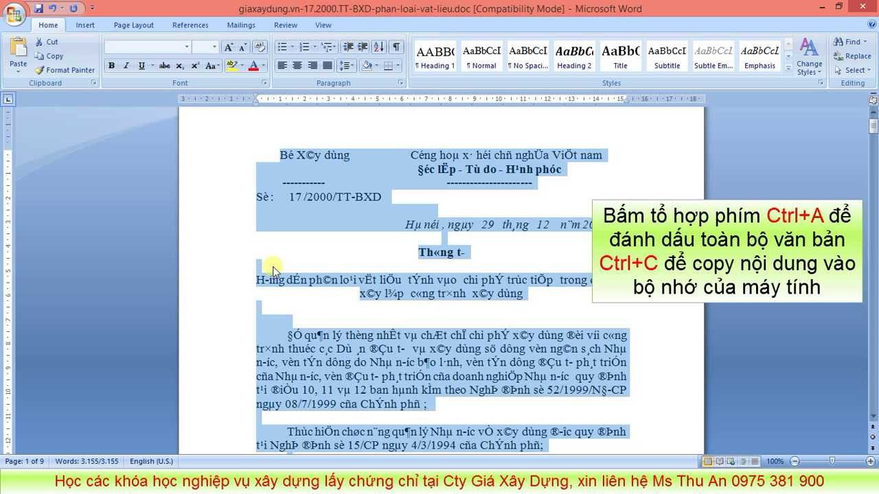Justify the paragraph text
The width and height of the screenshot is (879, 494).
click(328, 66)
